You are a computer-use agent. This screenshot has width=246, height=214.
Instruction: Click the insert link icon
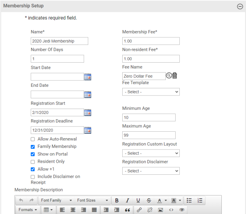(x=139, y=210)
